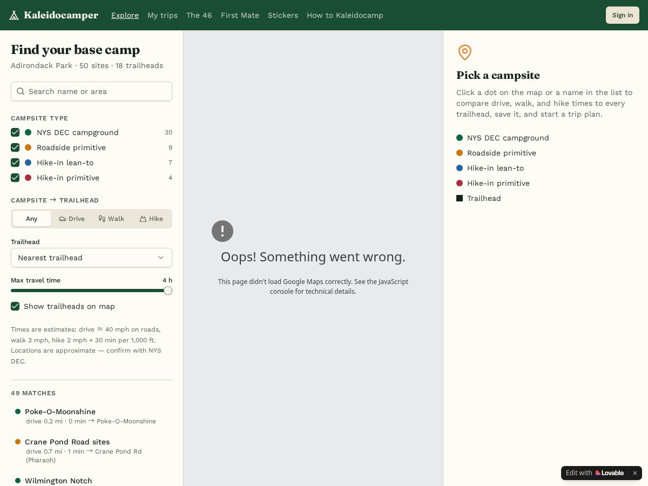Click the Max travel time slider handle

click(168, 291)
